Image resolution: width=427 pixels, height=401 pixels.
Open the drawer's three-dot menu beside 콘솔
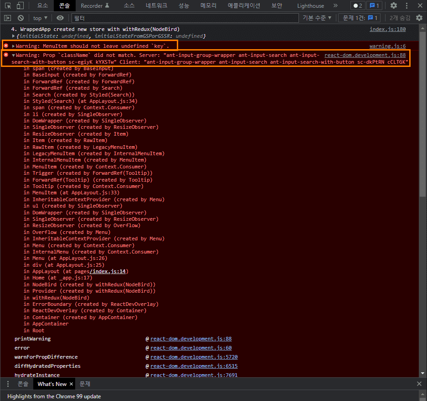pos(8,384)
